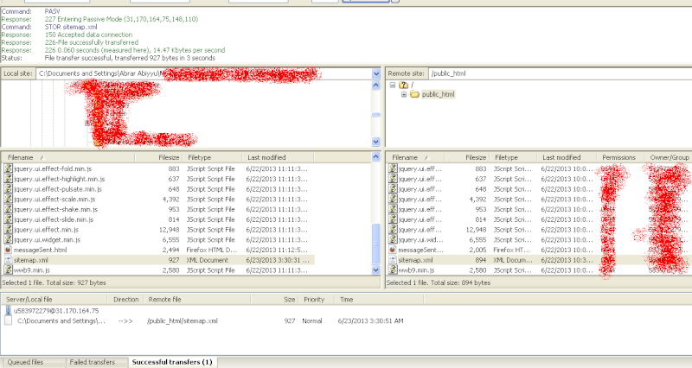Select remote sitemap.xml filename text
Screen dimensions: 692x368
click(x=416, y=260)
